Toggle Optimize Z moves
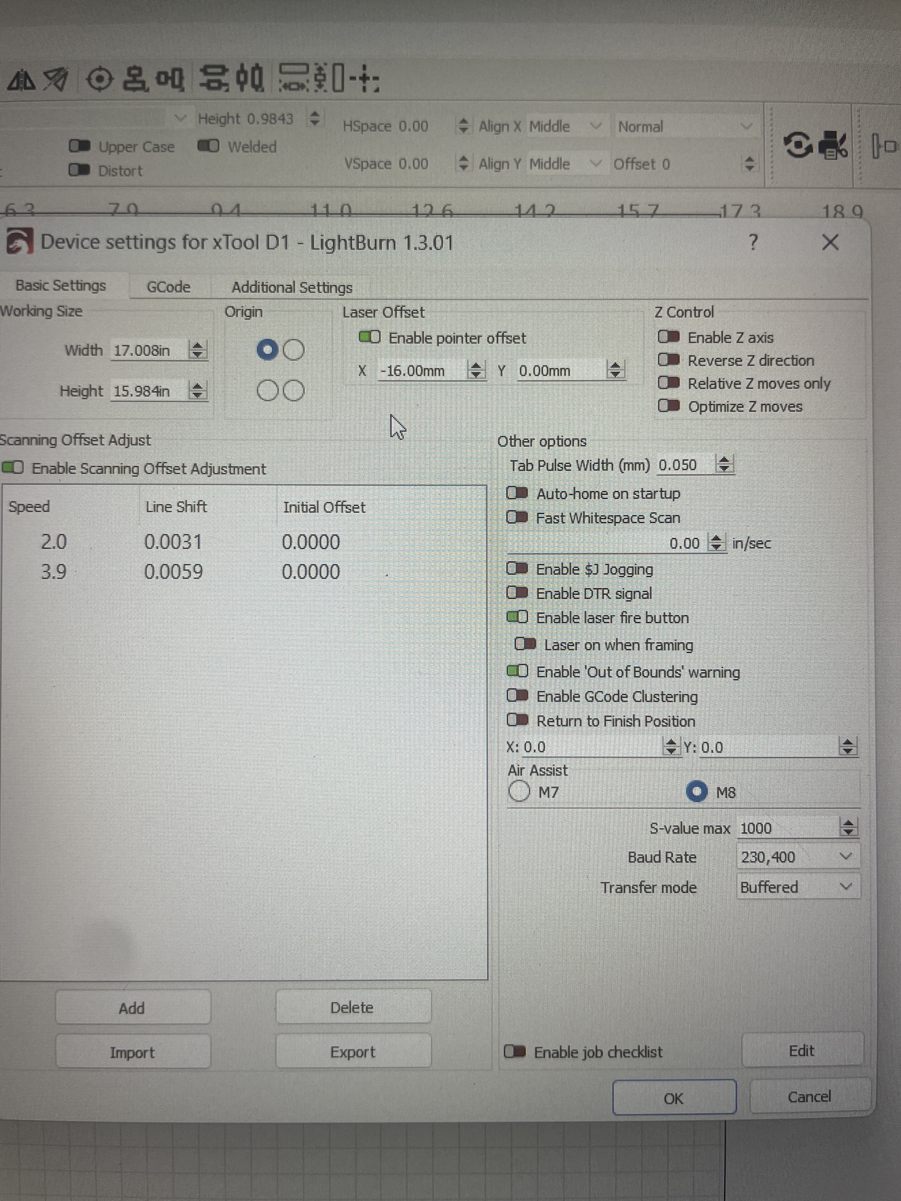Image resolution: width=901 pixels, height=1201 pixels. pos(669,406)
